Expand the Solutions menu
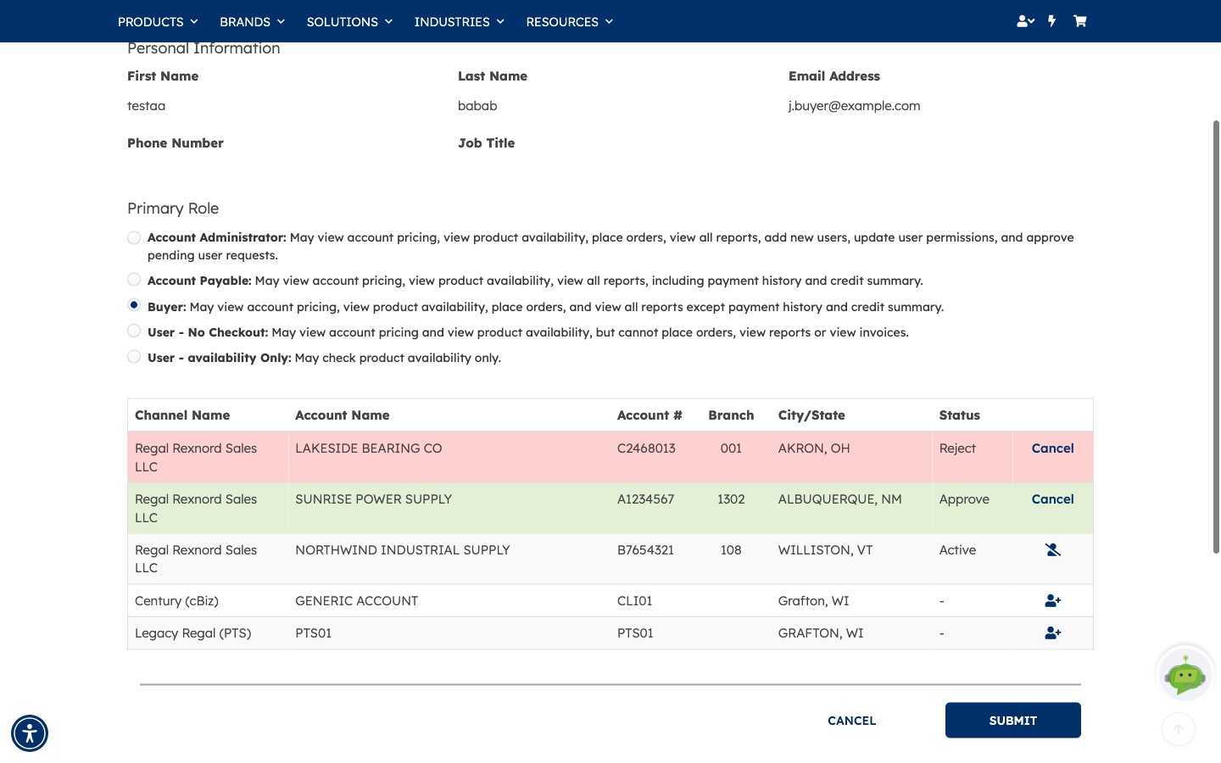 [349, 22]
